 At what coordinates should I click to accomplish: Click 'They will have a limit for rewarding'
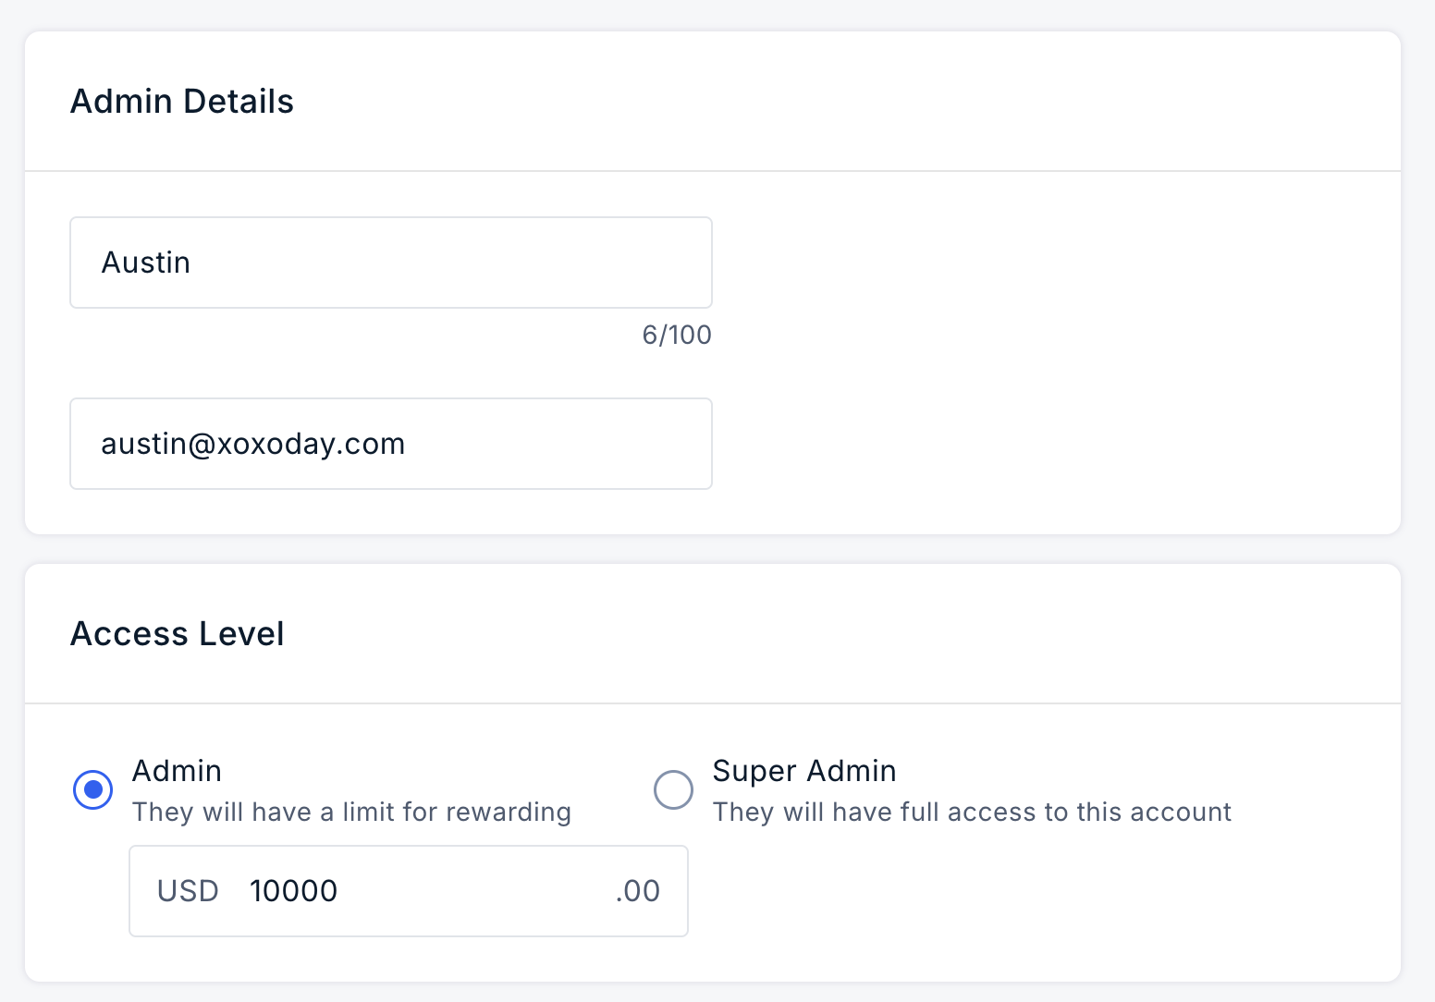(351, 812)
